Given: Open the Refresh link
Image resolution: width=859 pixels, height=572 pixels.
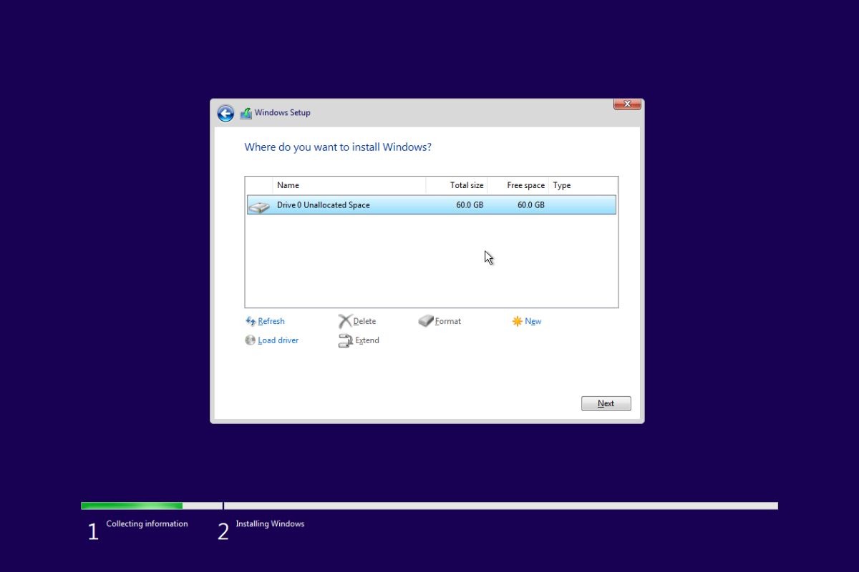Looking at the screenshot, I should tap(271, 321).
